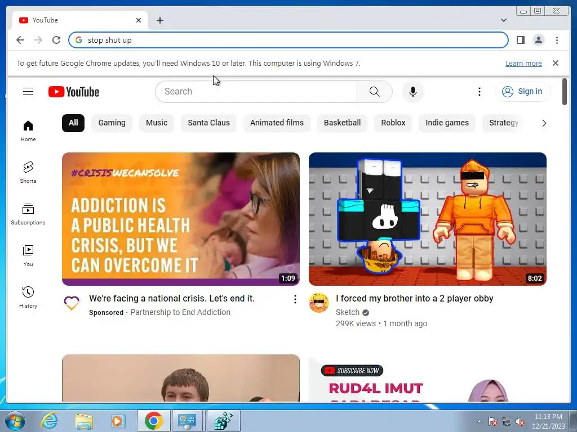Open "I forced my brother" video title
The height and width of the screenshot is (432, 577).
[414, 298]
